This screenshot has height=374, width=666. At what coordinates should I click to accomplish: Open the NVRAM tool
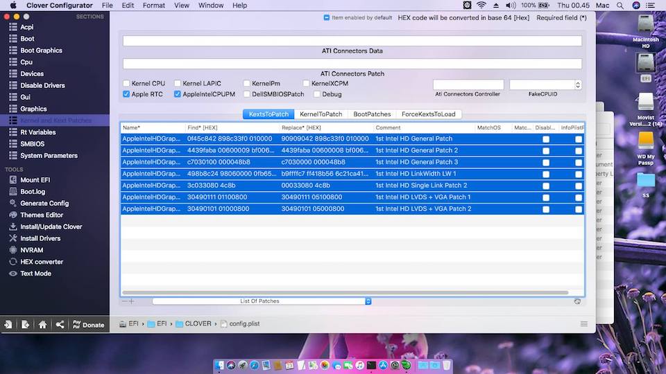pyautogui.click(x=31, y=250)
